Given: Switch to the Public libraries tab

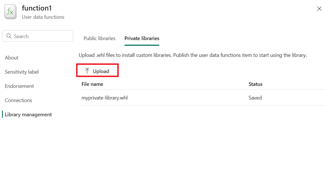Looking at the screenshot, I should 99,38.
